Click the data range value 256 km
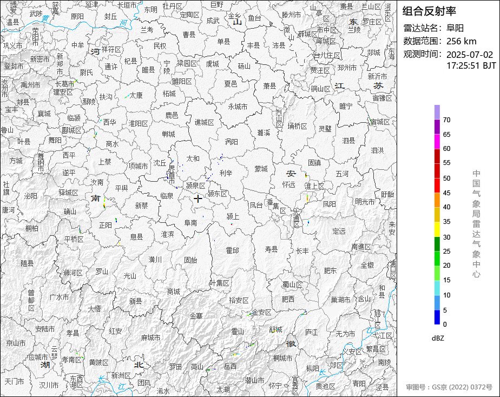Image resolution: width=500 pixels, height=397 pixels. [462, 41]
